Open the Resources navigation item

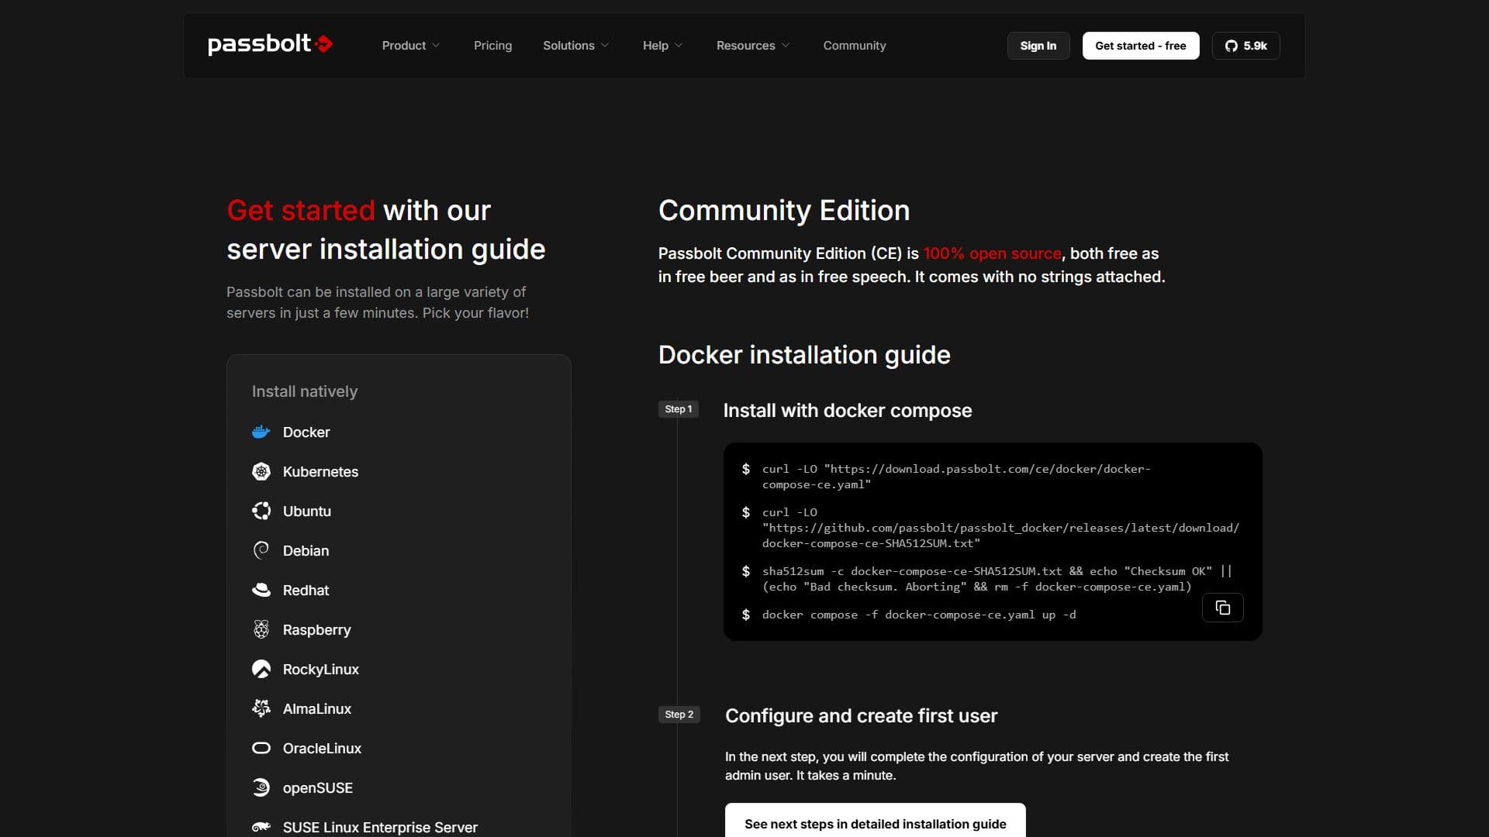746,46
